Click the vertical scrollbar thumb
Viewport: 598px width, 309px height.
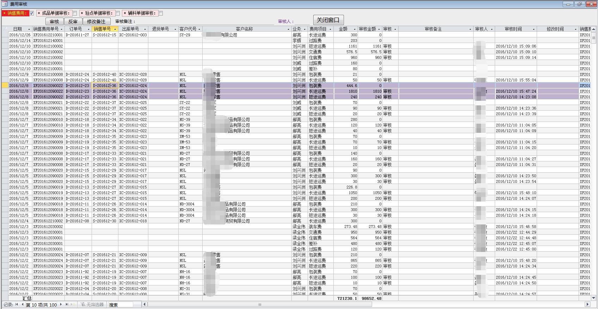[594, 37]
